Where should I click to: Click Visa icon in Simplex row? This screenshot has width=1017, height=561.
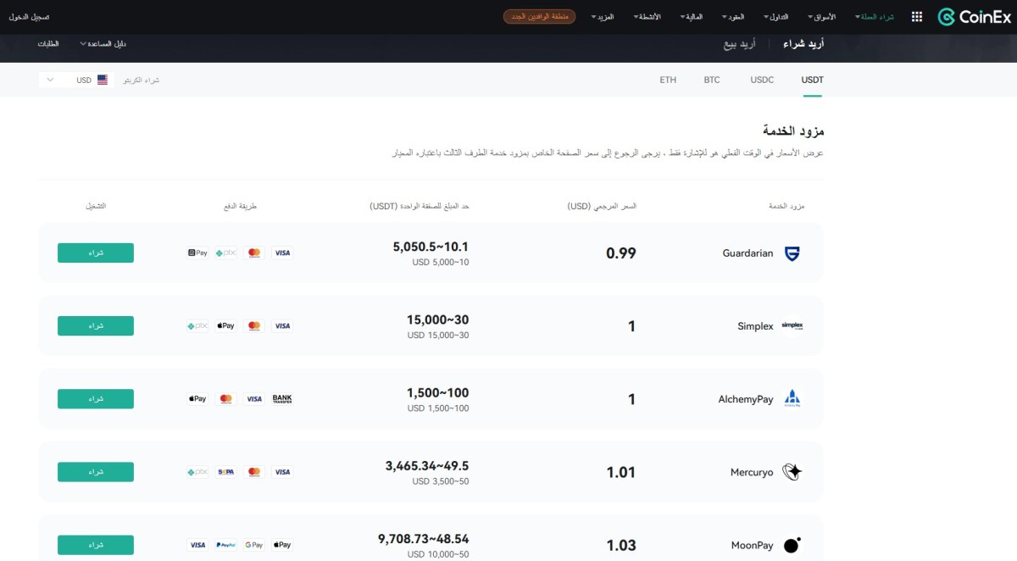pos(282,326)
